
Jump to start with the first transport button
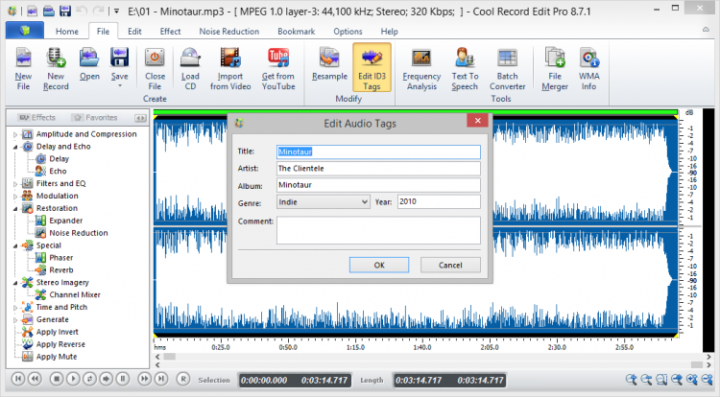(x=18, y=379)
